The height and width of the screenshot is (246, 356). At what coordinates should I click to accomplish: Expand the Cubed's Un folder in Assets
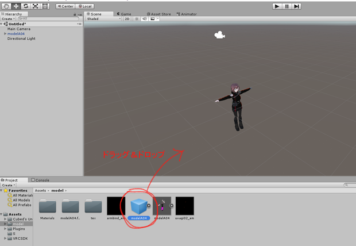(5, 219)
